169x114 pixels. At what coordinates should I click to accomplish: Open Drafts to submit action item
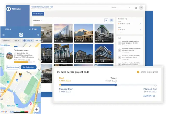click(x=125, y=24)
